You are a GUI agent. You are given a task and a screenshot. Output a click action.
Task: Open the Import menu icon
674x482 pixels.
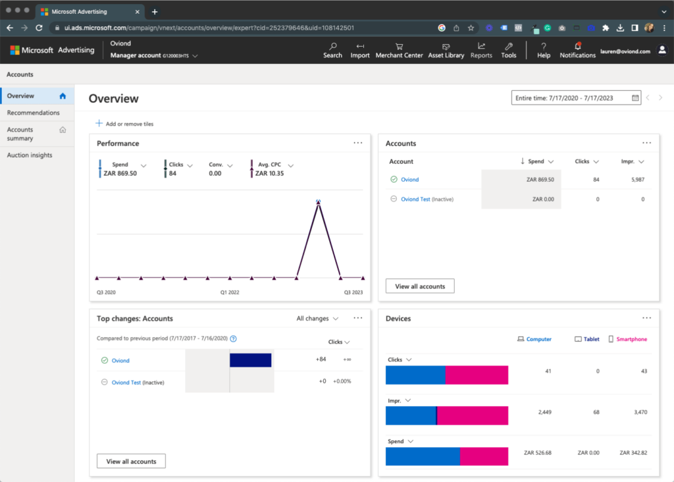coord(360,50)
